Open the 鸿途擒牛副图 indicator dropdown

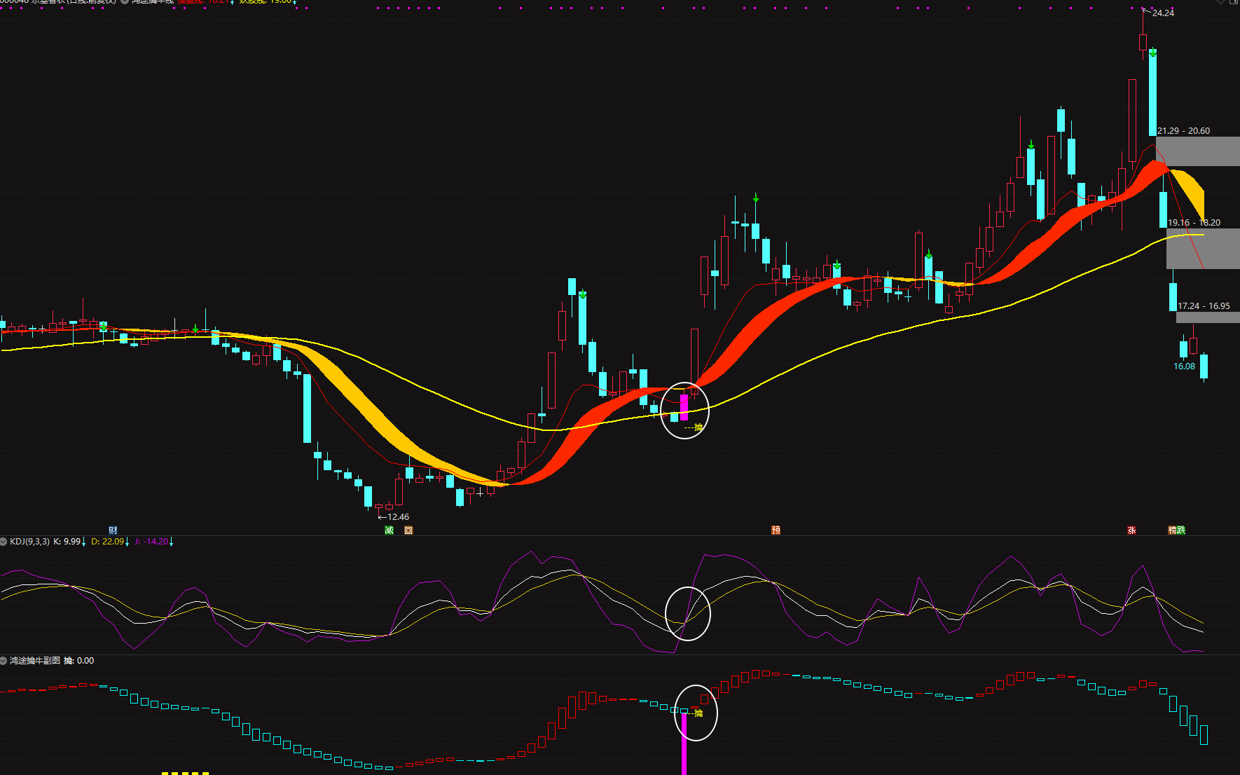[x=4, y=661]
